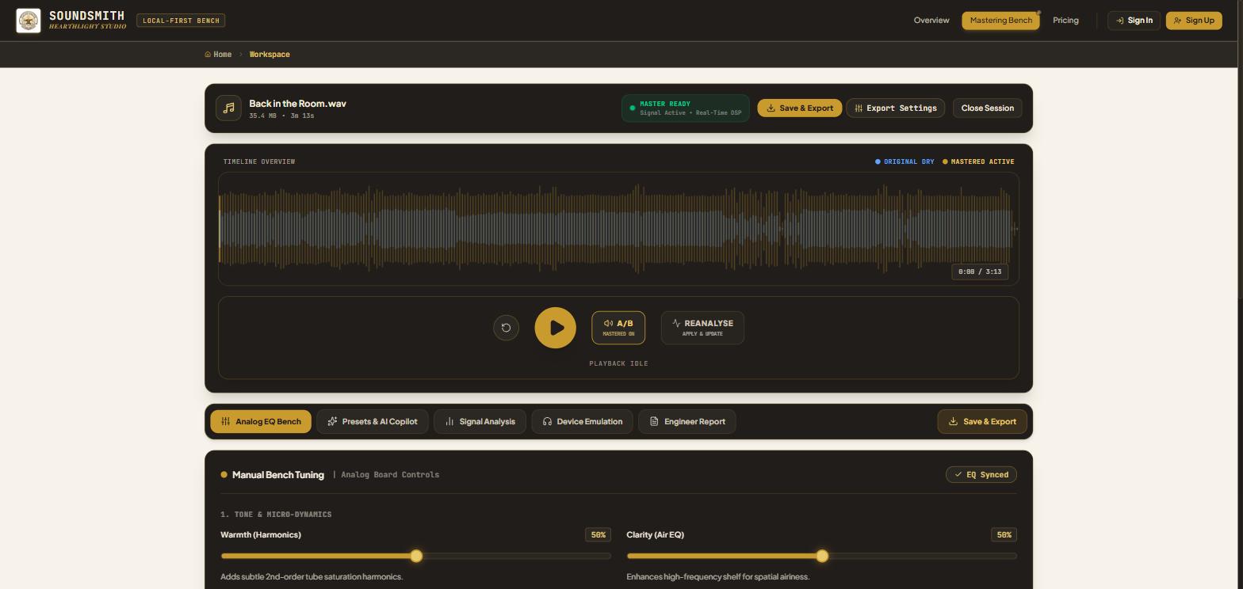Viewport: 1243px width, 589px height.
Task: Open Export Settings
Action: coord(895,108)
